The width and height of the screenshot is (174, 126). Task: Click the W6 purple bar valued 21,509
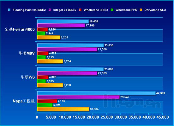[x=67, y=73]
